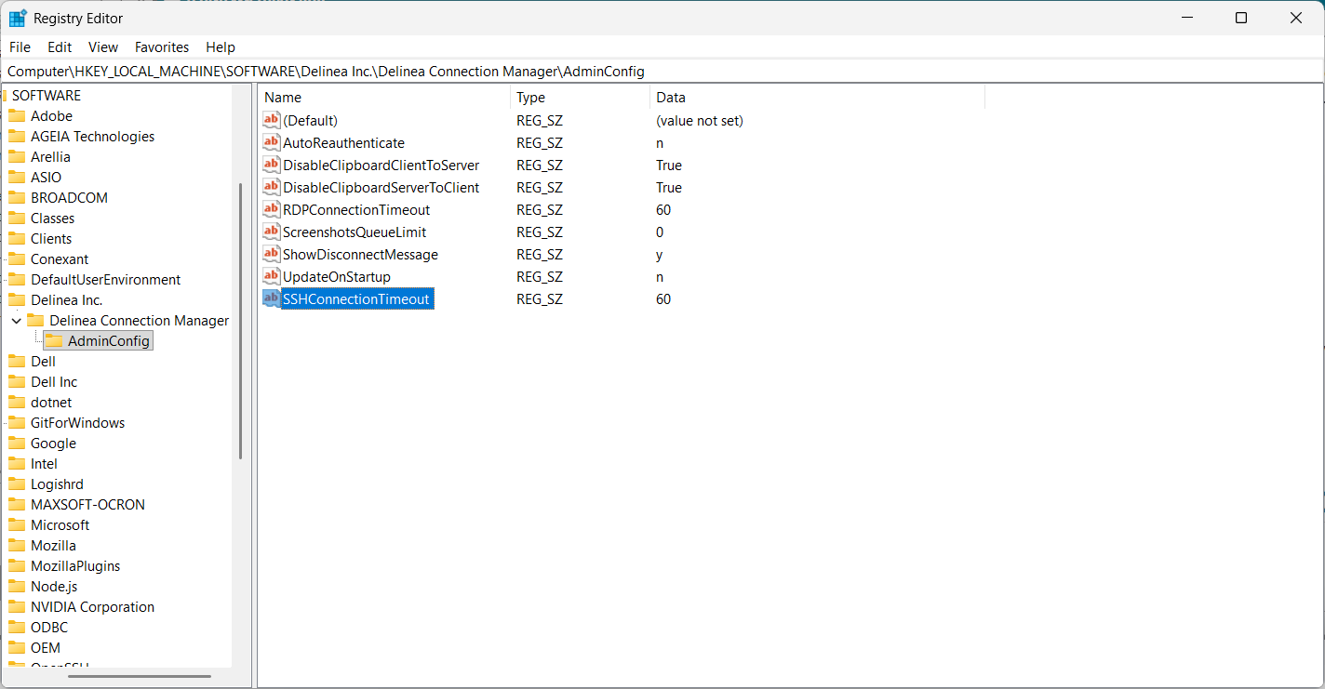Collapse the Delinea Connection Manager key

pos(17,321)
